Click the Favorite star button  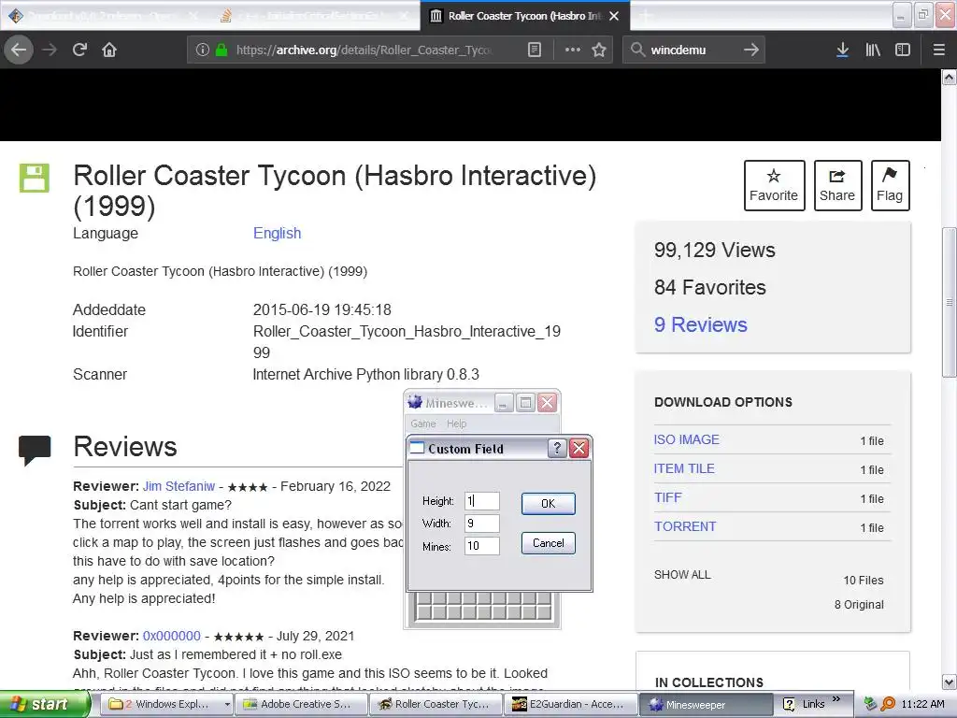774,186
